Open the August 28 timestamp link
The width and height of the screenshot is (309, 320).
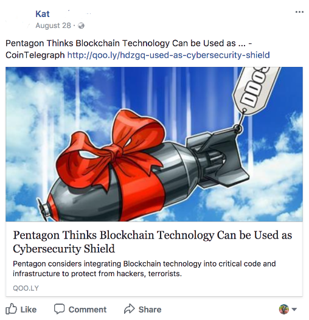click(54, 26)
